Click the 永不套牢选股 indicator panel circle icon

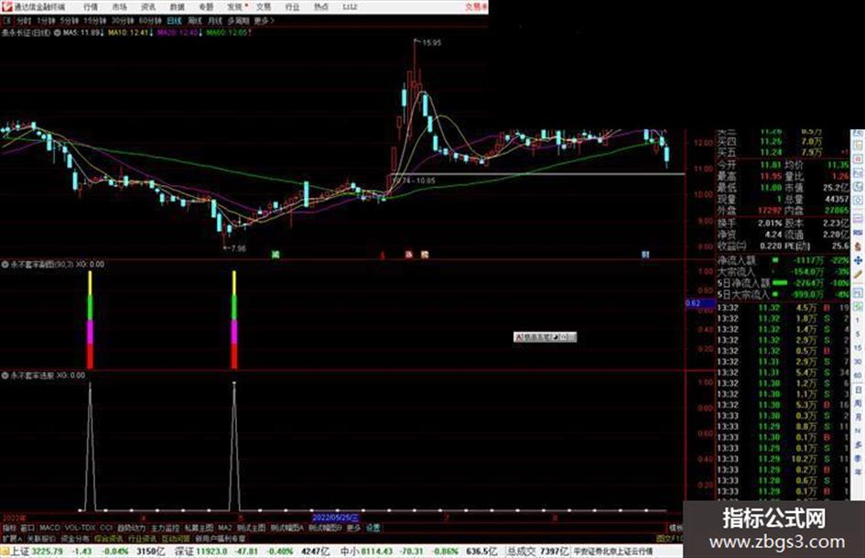tap(5, 375)
